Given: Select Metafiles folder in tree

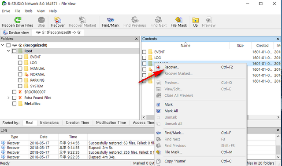Looking at the screenshot, I should (32, 104).
